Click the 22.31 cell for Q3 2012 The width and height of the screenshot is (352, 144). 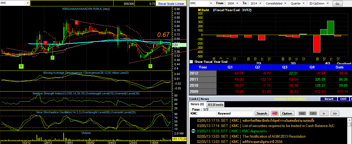[x=285, y=73]
